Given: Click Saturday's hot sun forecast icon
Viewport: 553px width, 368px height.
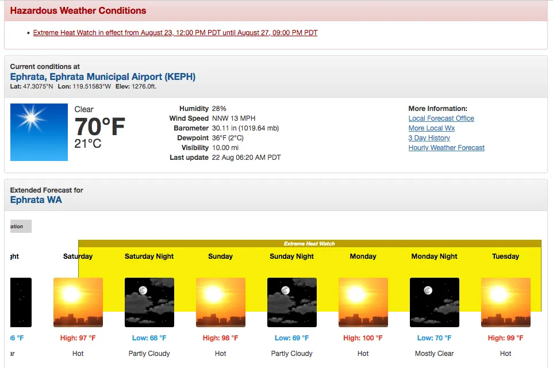Looking at the screenshot, I should [78, 302].
